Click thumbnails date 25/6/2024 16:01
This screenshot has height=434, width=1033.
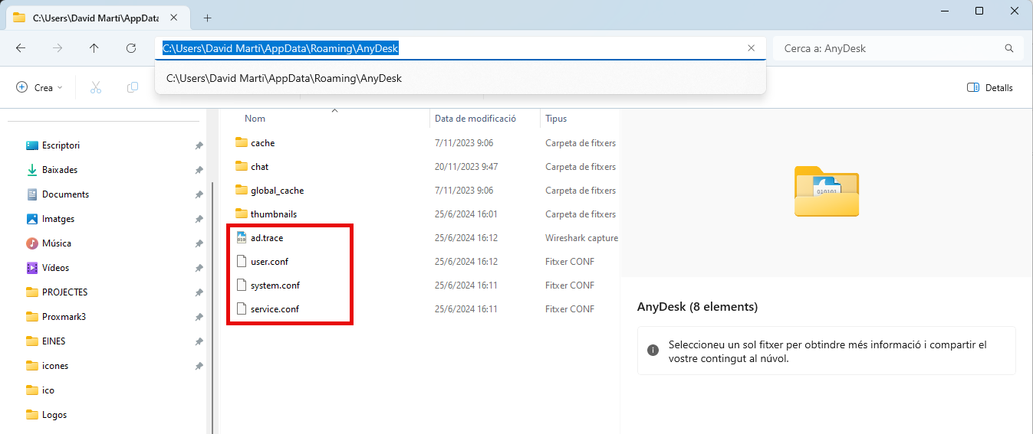[466, 214]
